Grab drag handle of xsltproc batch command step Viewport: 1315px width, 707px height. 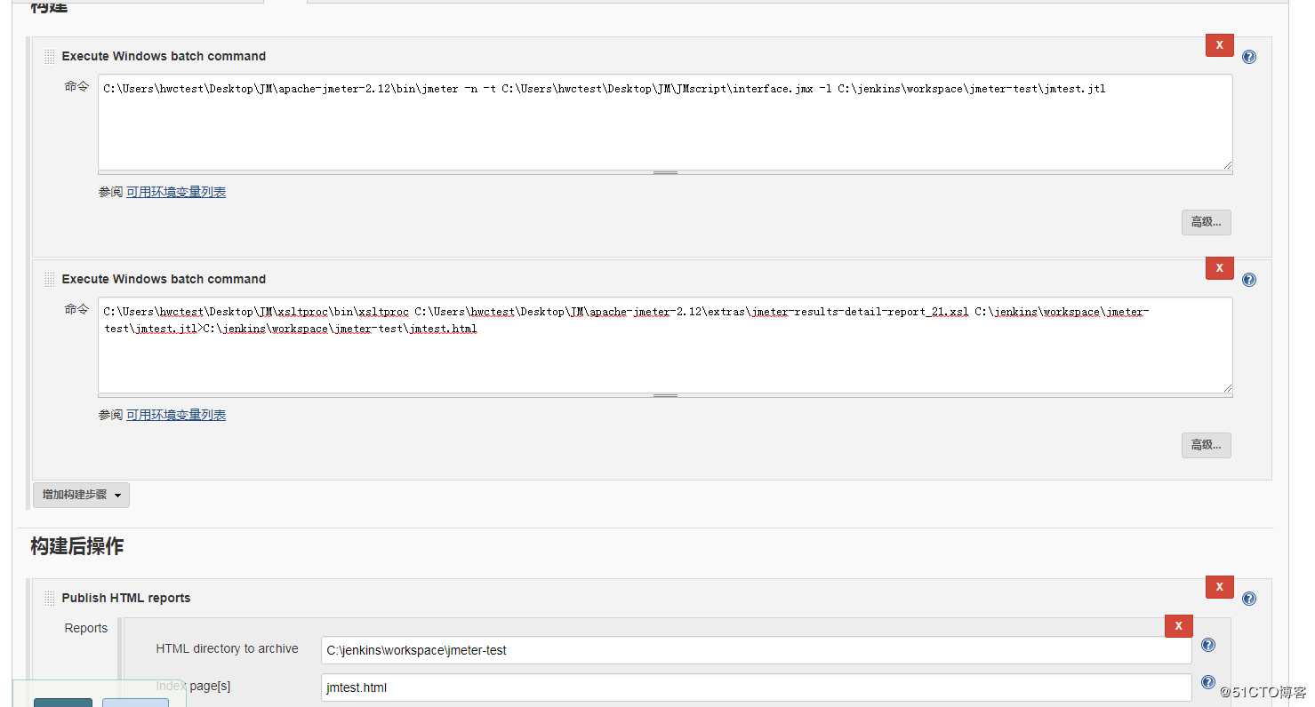(x=49, y=279)
